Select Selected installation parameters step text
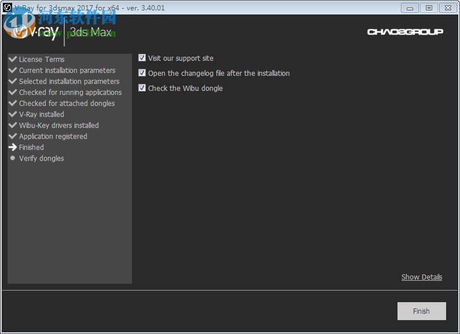The width and height of the screenshot is (460, 334). point(69,81)
